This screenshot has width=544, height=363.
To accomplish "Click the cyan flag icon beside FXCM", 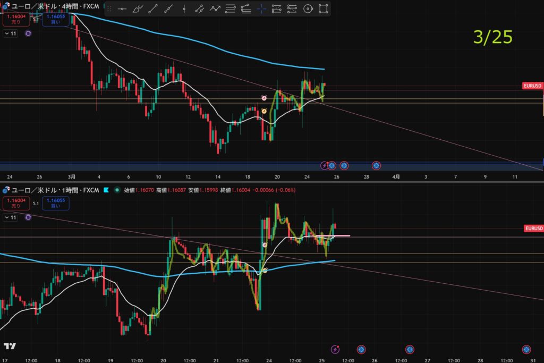I will pos(106,190).
